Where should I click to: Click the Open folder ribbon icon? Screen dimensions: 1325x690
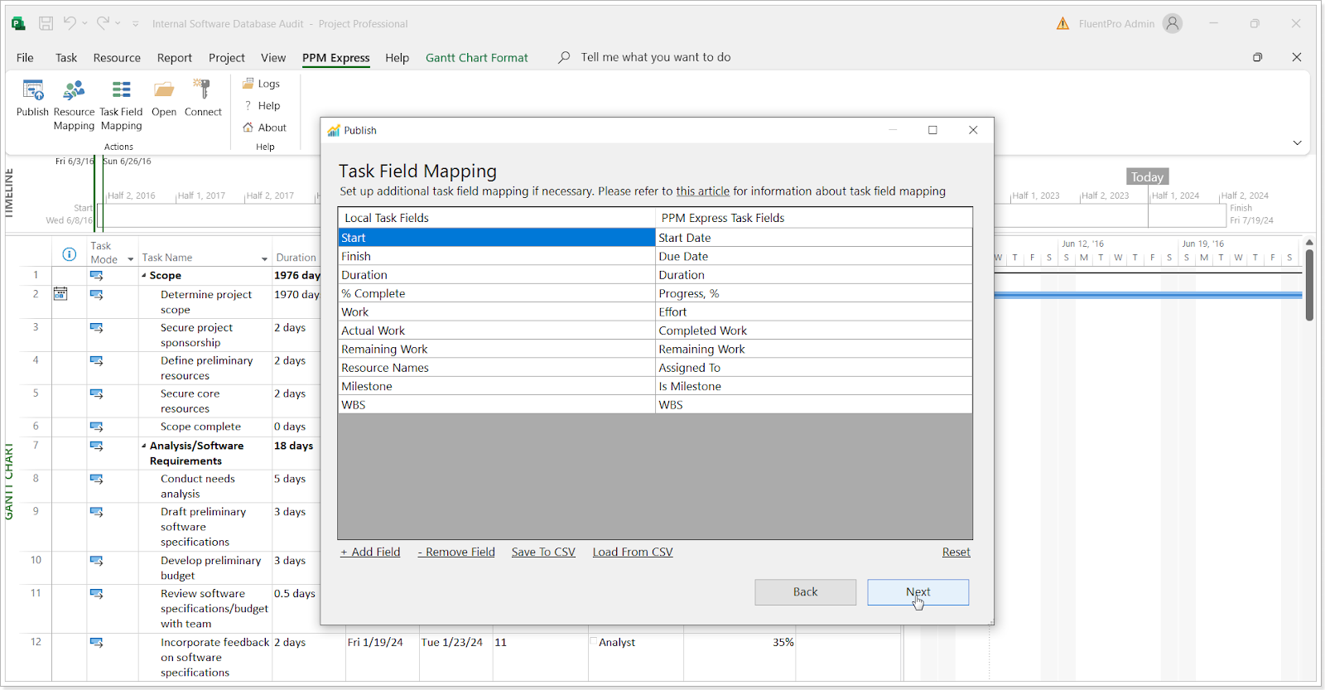(x=164, y=89)
